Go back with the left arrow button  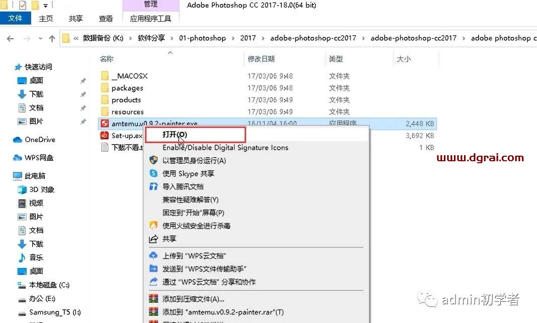click(10, 38)
